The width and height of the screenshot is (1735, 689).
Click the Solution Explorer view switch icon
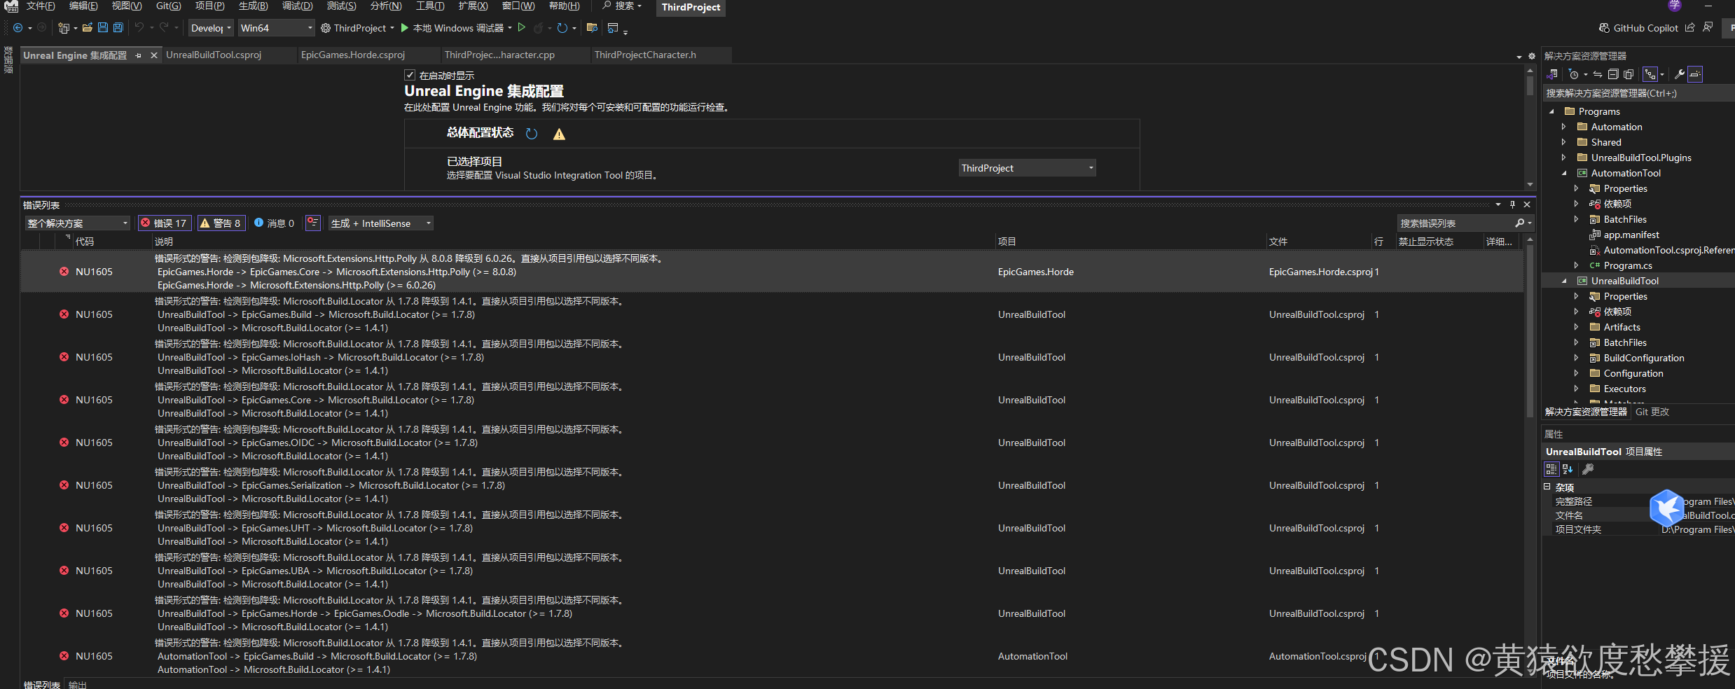coord(1552,74)
